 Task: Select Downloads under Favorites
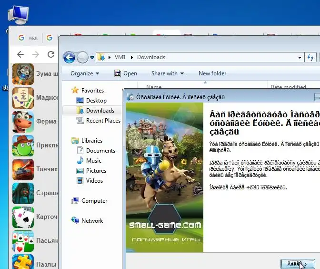click(x=100, y=110)
